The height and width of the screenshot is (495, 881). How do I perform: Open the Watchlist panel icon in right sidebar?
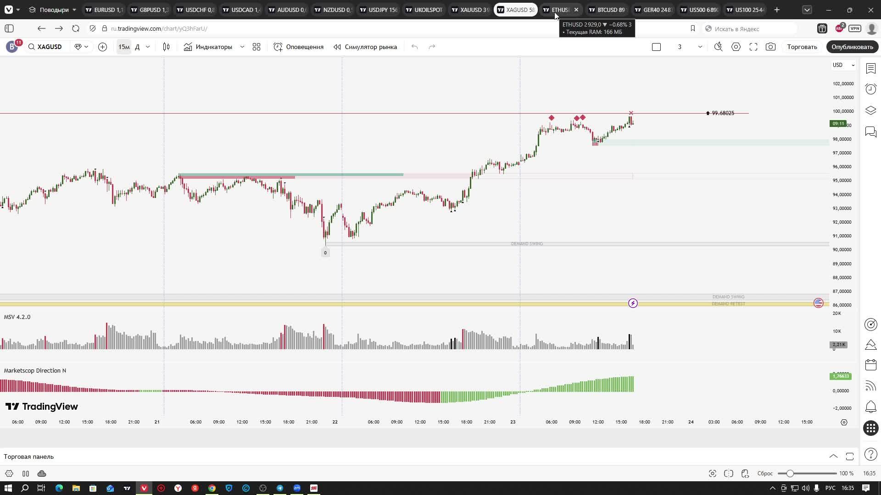(870, 69)
